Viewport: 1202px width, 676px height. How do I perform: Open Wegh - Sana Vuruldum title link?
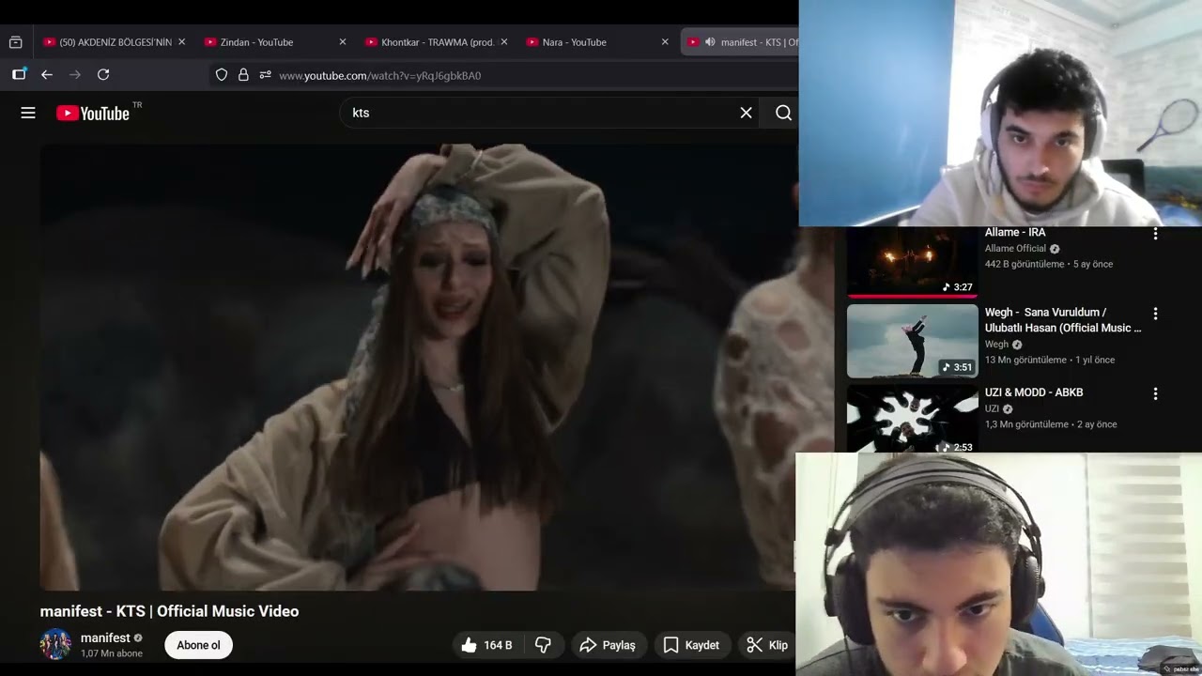(1063, 320)
